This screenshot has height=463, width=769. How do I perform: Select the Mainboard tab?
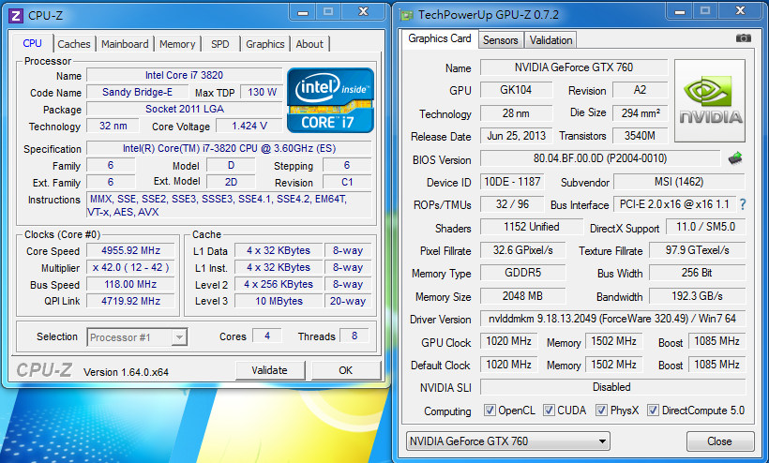125,44
